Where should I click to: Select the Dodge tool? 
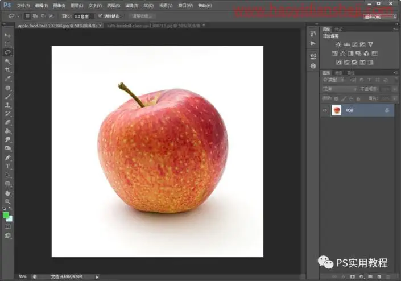coord(7,148)
